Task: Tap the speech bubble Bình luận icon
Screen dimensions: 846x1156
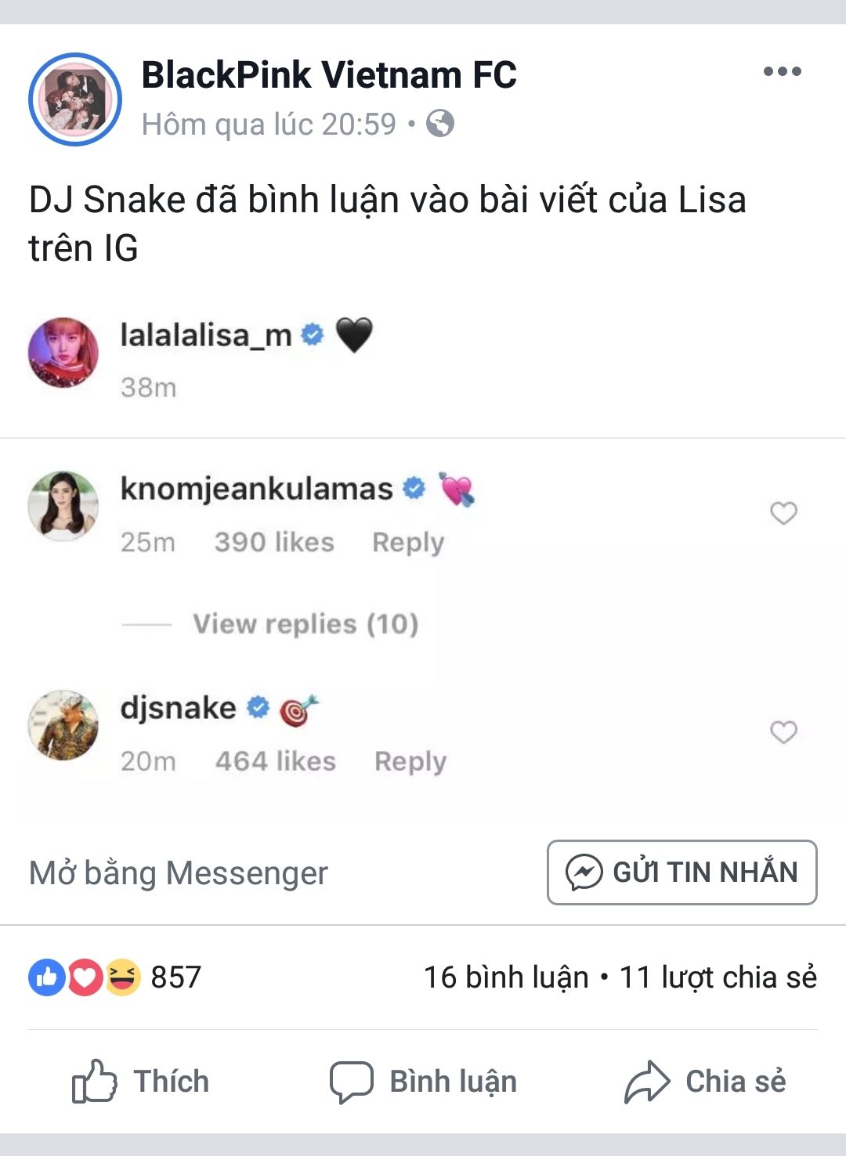Action: pyautogui.click(x=351, y=1082)
